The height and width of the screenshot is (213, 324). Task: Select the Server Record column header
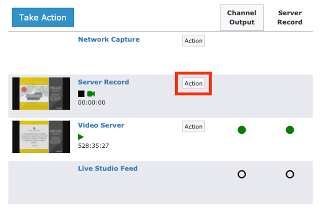tap(290, 18)
